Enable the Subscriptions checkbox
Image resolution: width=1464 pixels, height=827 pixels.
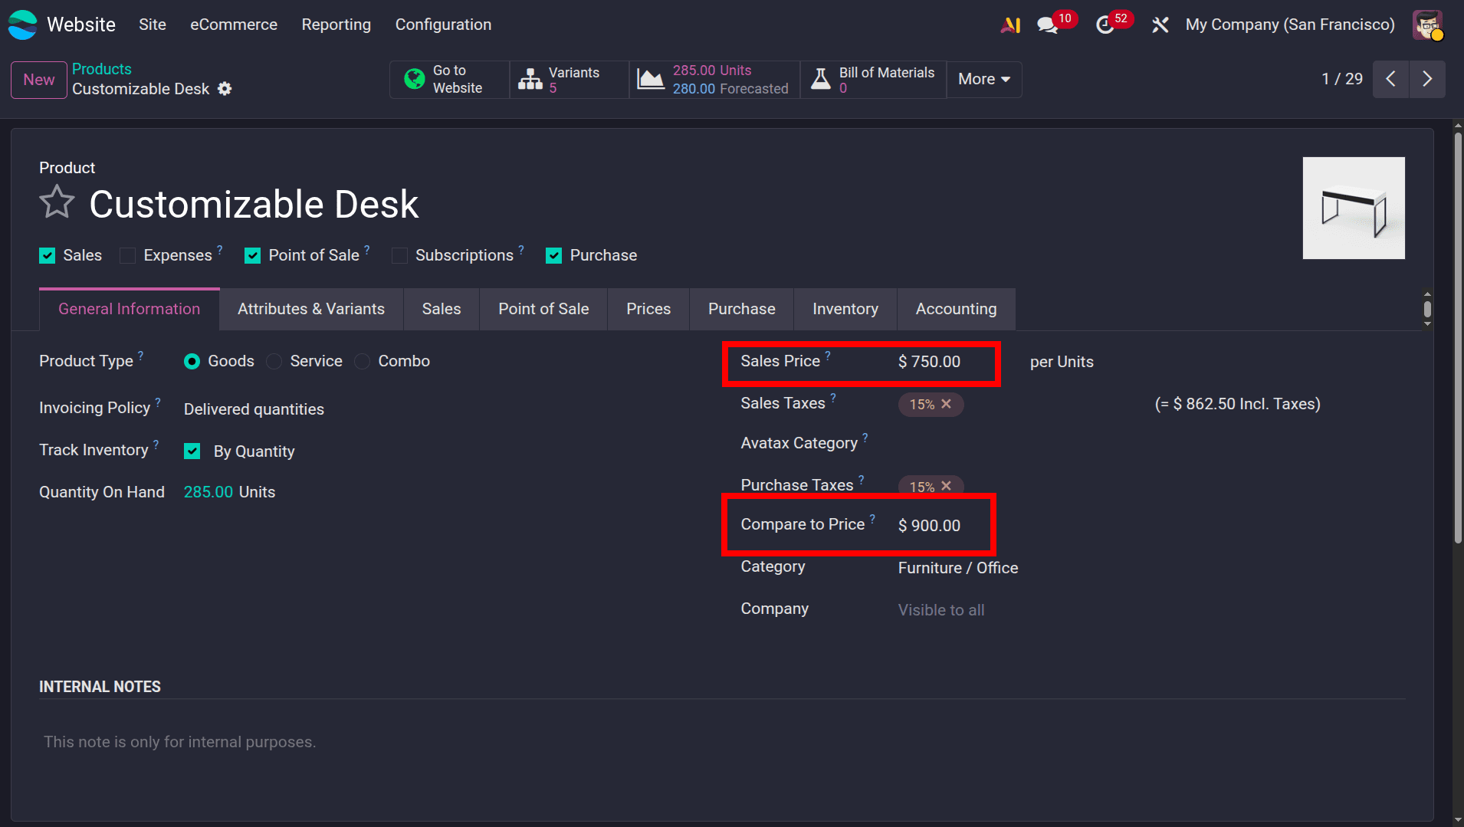(399, 256)
